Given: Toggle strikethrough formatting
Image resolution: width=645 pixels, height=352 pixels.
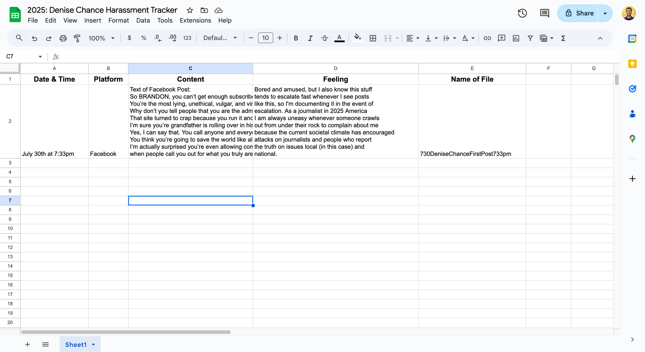Looking at the screenshot, I should tap(324, 38).
